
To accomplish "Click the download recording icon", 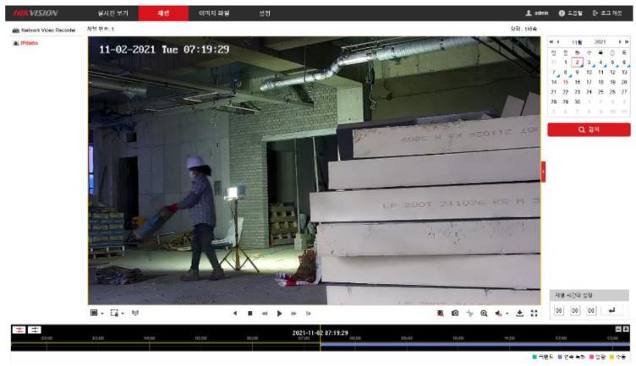I will pyautogui.click(x=519, y=313).
